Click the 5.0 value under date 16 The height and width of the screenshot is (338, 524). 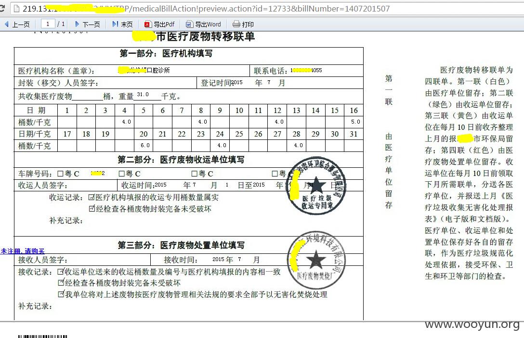click(x=355, y=122)
